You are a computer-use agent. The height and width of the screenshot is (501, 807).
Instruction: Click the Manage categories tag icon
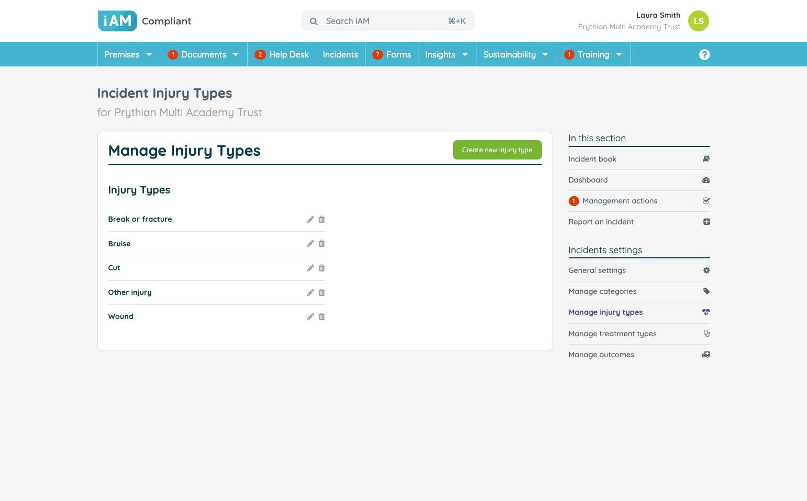click(706, 291)
